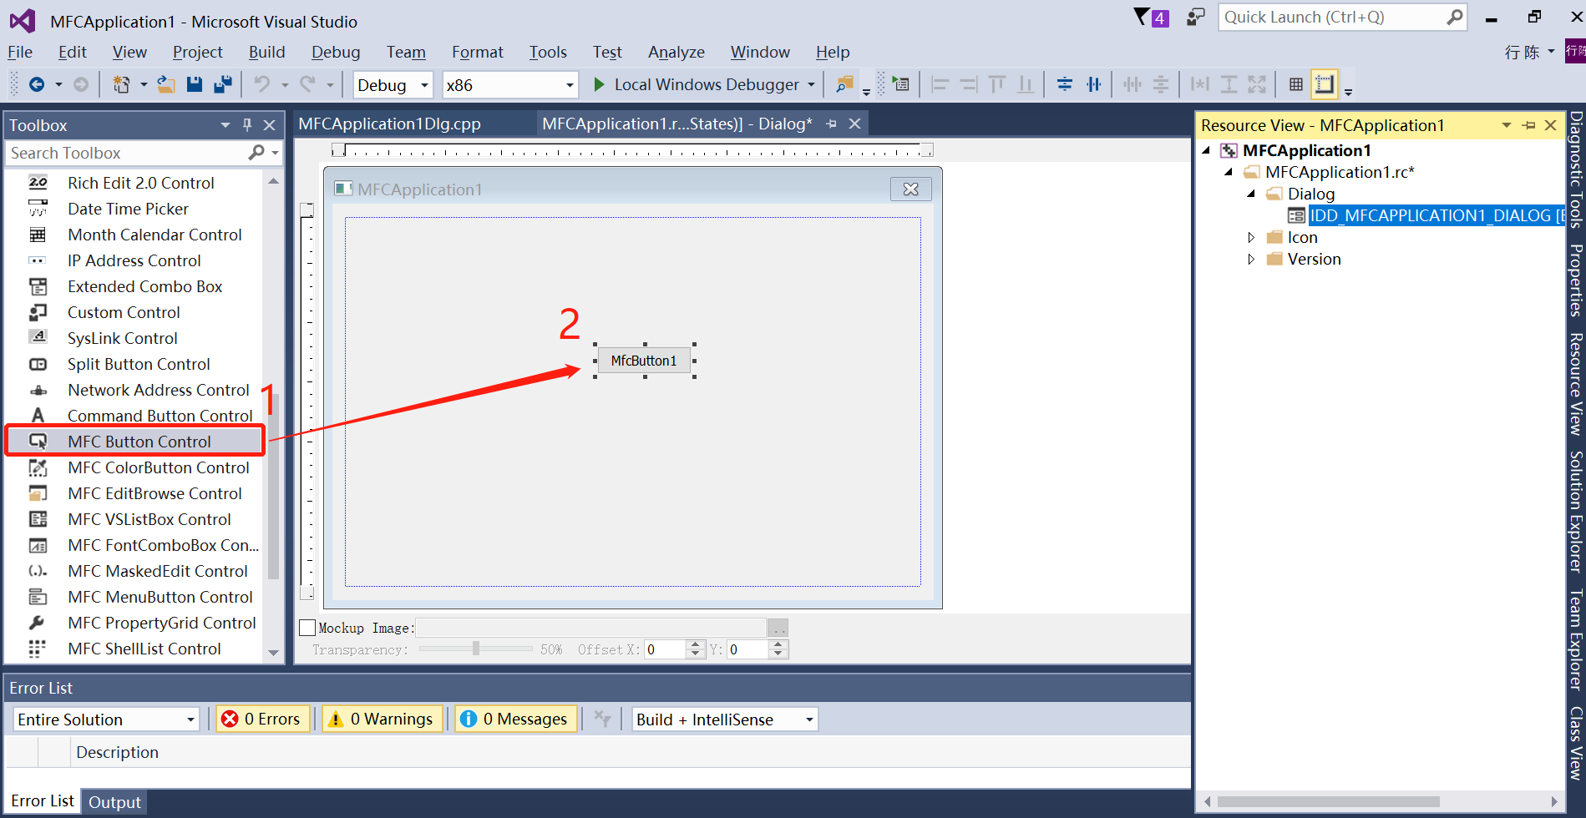
Task: Click the Navigate Backward arrow icon
Action: pos(37,84)
